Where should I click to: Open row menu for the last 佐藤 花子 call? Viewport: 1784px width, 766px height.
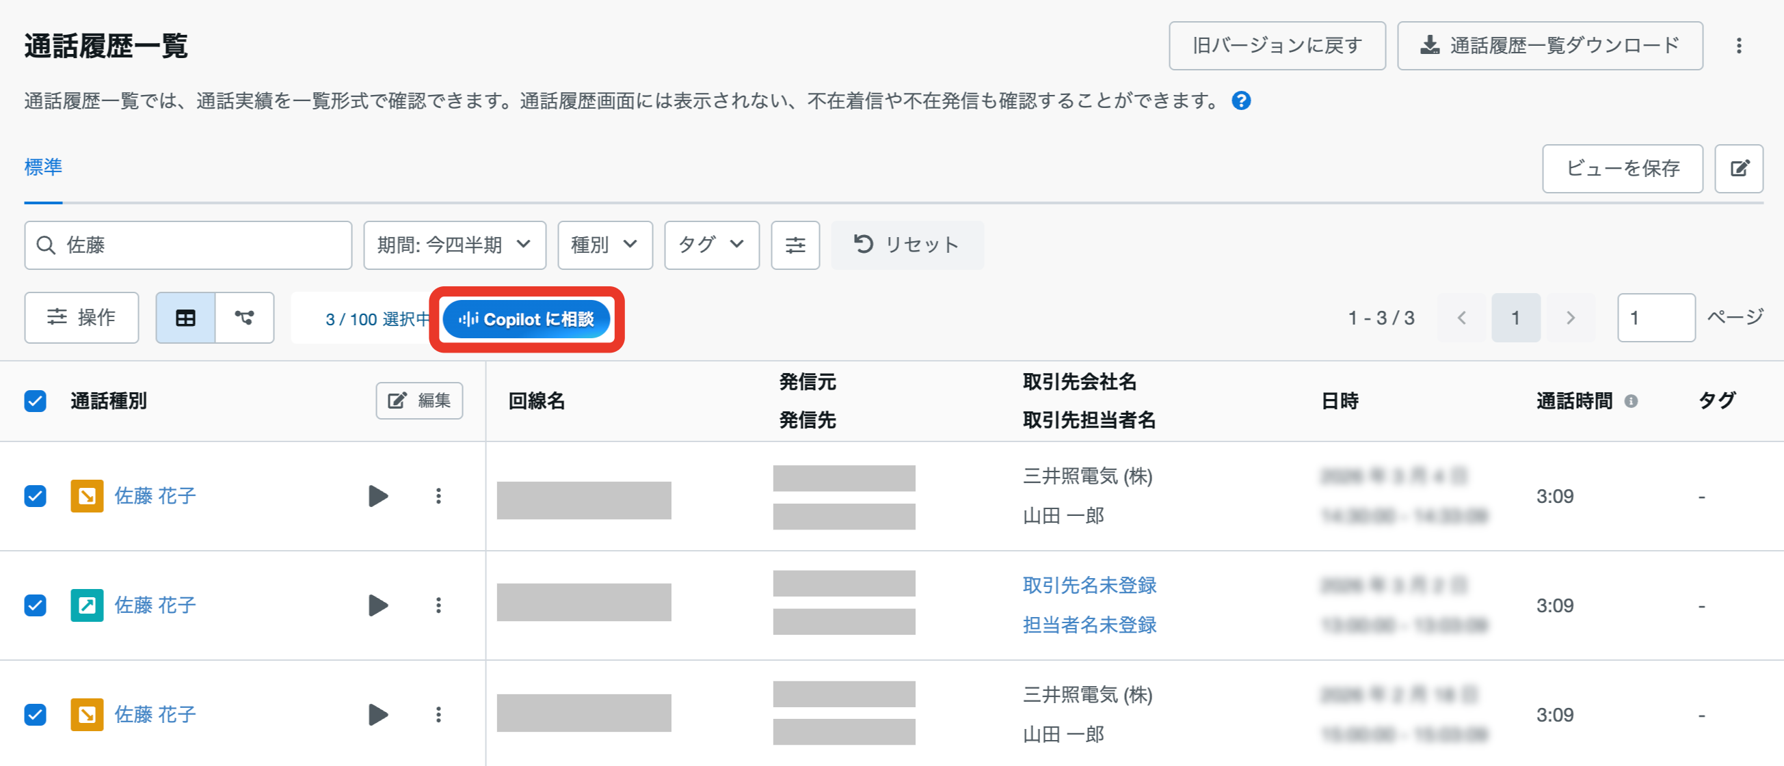point(438,715)
